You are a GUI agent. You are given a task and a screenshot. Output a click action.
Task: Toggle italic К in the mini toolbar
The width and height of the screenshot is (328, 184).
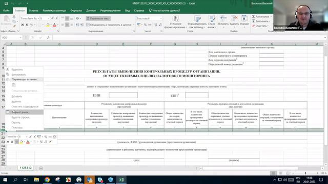pyautogui.click(x=12, y=142)
